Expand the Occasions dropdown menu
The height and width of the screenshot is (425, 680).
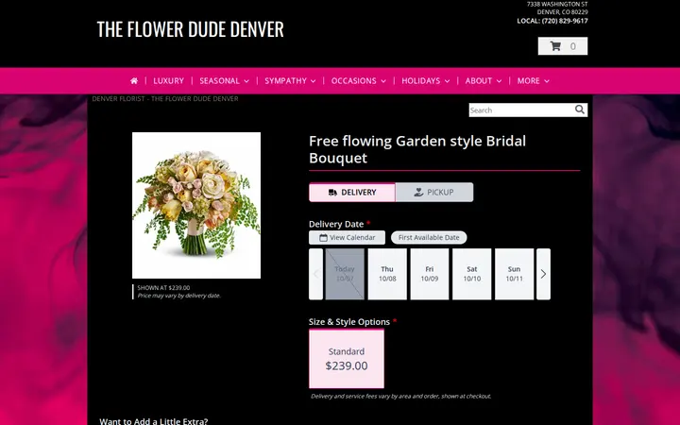pyautogui.click(x=358, y=80)
